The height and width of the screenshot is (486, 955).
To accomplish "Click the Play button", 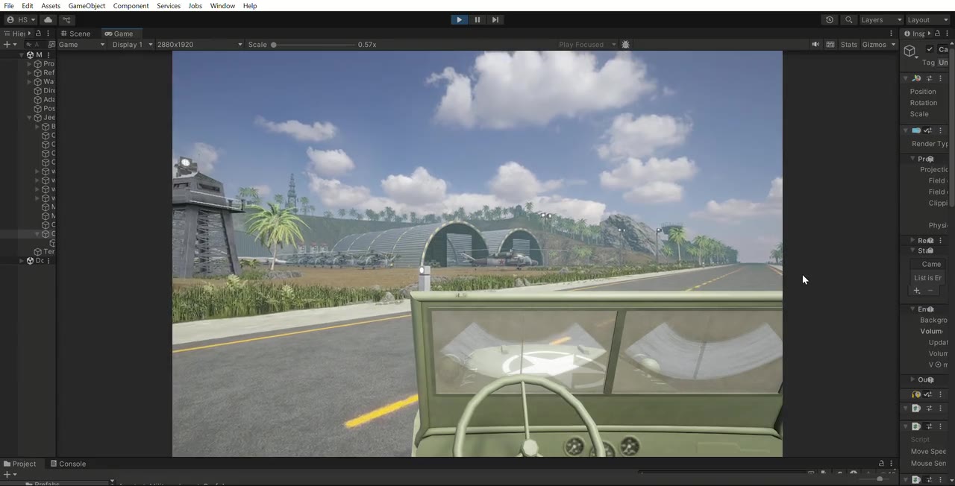I will (x=459, y=20).
